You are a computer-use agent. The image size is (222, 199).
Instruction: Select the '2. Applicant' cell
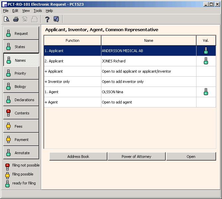(x=73, y=61)
